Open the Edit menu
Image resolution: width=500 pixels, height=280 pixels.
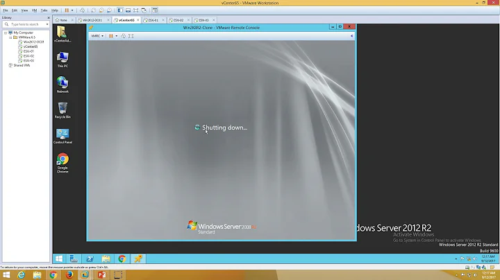click(x=15, y=10)
